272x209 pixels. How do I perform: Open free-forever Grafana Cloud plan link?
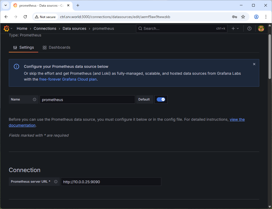point(68,79)
